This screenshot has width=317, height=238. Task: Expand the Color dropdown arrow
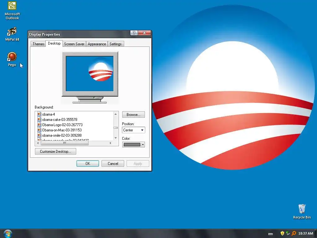[143, 144]
